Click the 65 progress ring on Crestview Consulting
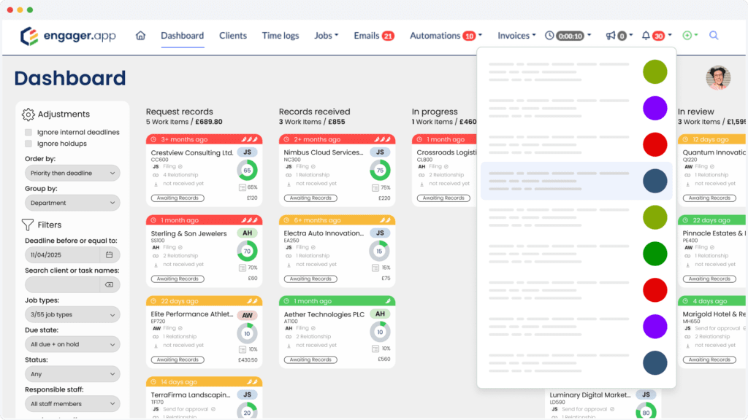 click(247, 170)
